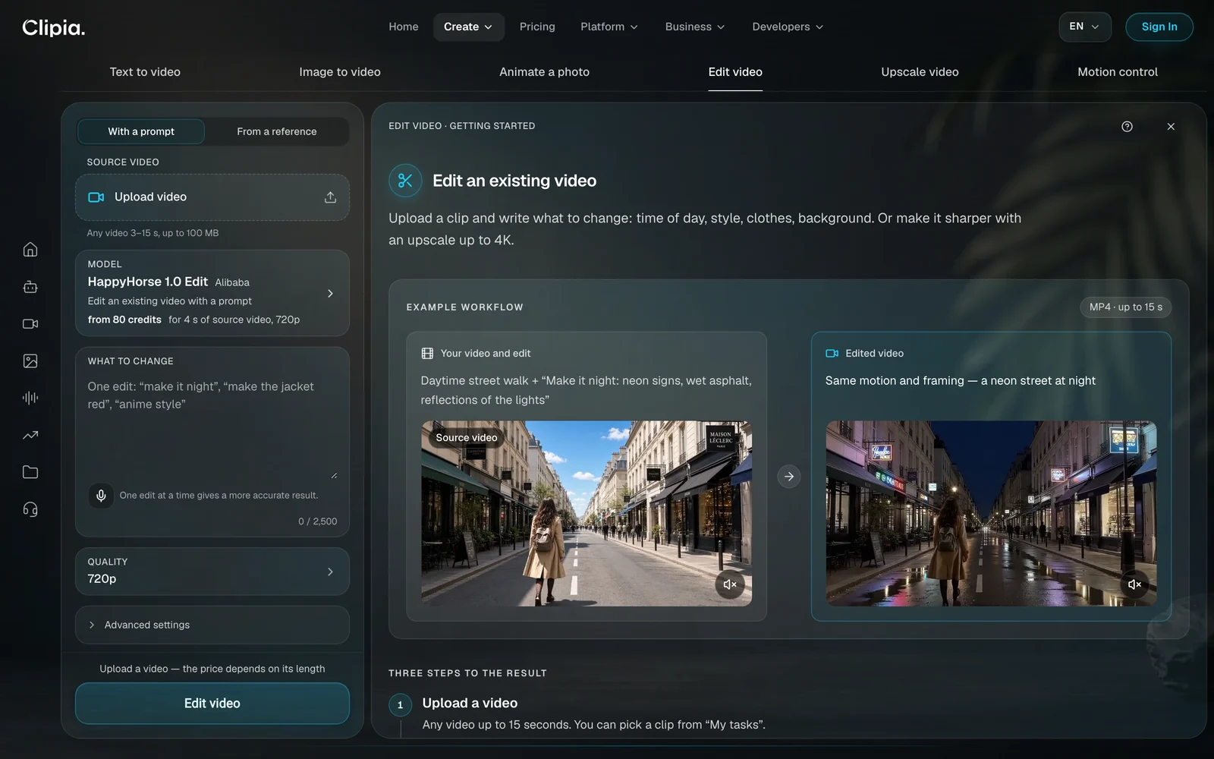Switch to From a reference mode

tap(277, 131)
